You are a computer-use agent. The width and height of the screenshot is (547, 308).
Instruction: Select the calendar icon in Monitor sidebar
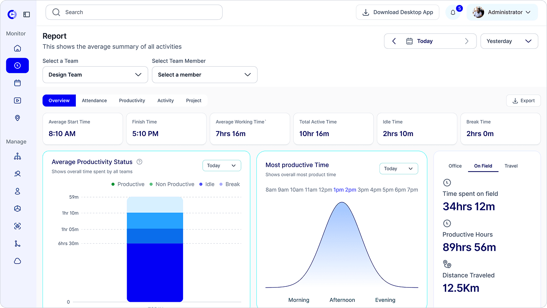18,83
